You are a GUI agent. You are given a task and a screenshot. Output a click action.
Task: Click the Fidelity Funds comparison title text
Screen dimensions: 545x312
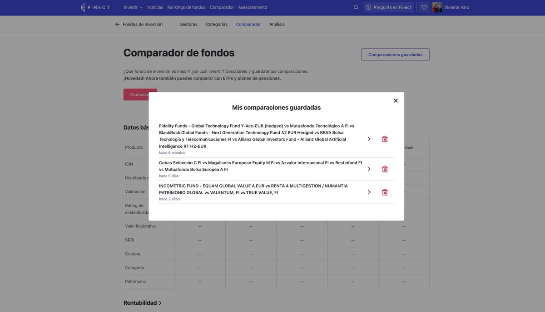point(257,136)
